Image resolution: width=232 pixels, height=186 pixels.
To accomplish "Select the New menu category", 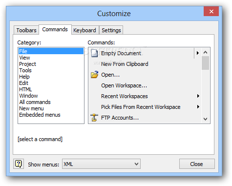I will click(51, 108).
